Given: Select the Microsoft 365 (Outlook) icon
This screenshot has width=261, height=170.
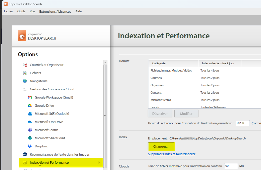Looking at the screenshot, I should (29, 114).
